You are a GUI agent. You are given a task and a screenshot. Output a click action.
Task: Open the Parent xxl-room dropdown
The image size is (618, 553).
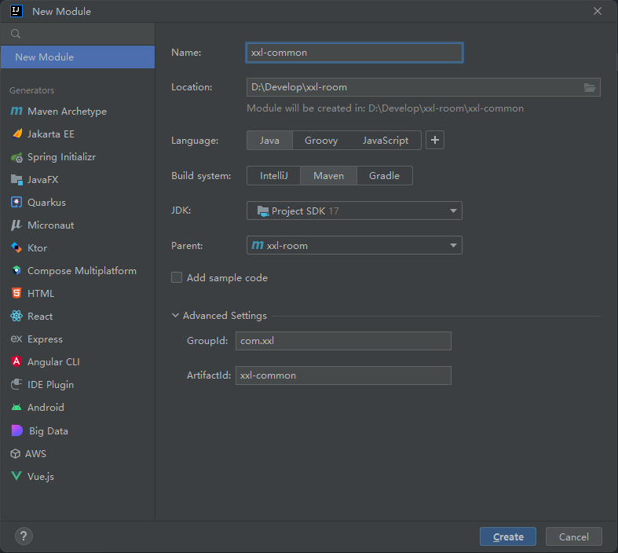(354, 245)
